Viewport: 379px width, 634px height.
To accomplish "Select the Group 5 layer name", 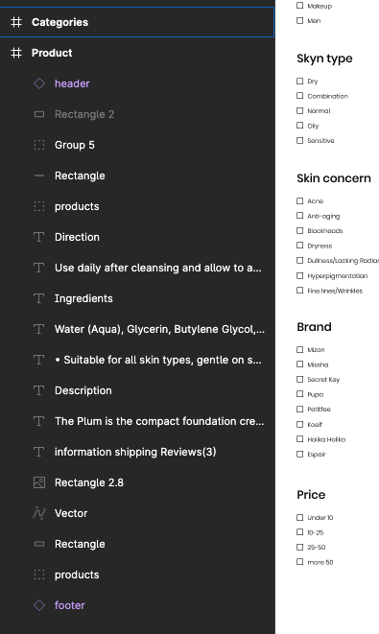I will tap(75, 145).
